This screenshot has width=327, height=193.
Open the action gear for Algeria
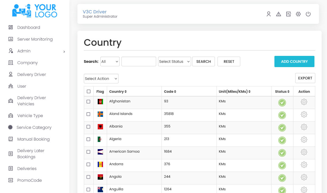point(304,140)
